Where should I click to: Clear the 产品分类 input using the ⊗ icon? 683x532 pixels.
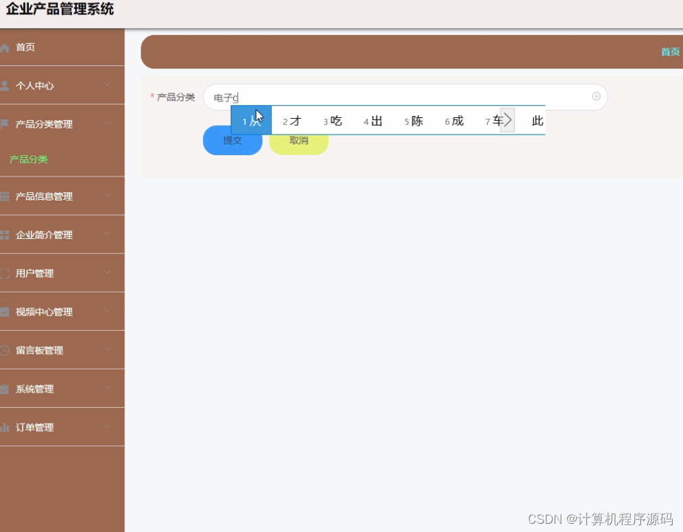click(x=596, y=96)
